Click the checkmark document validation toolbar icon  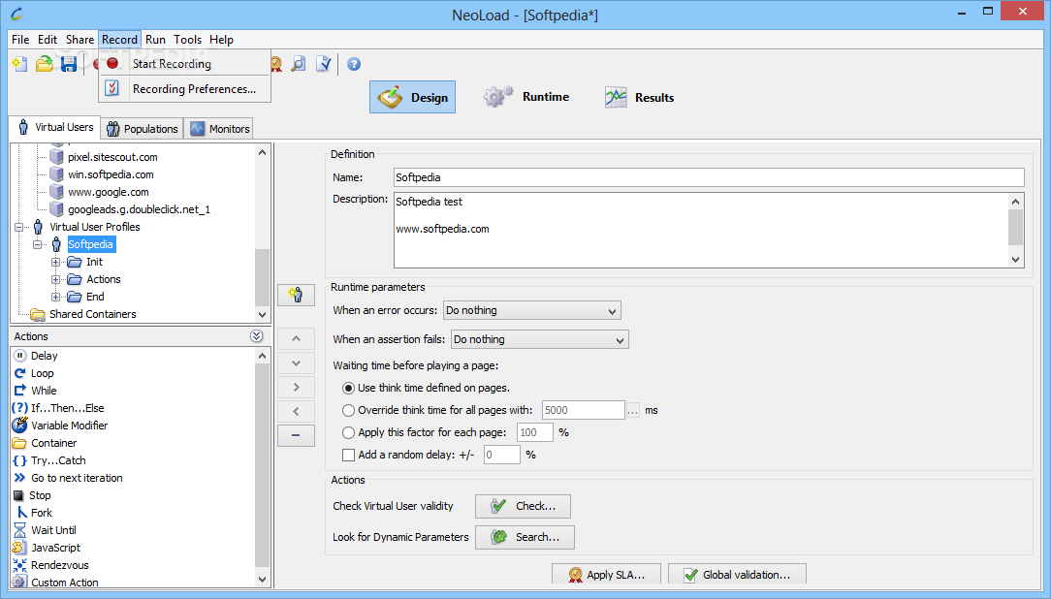point(324,64)
